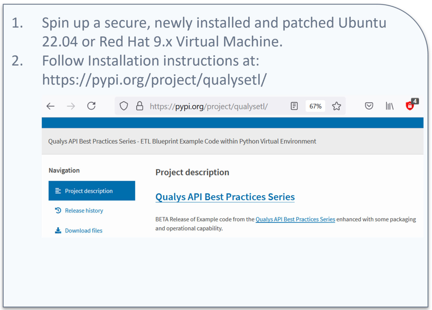Click the Project description list icon
This screenshot has width=432, height=310.
(58, 191)
